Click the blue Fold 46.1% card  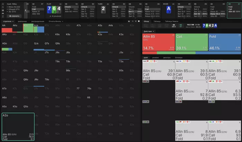pyautogui.click(x=225, y=42)
